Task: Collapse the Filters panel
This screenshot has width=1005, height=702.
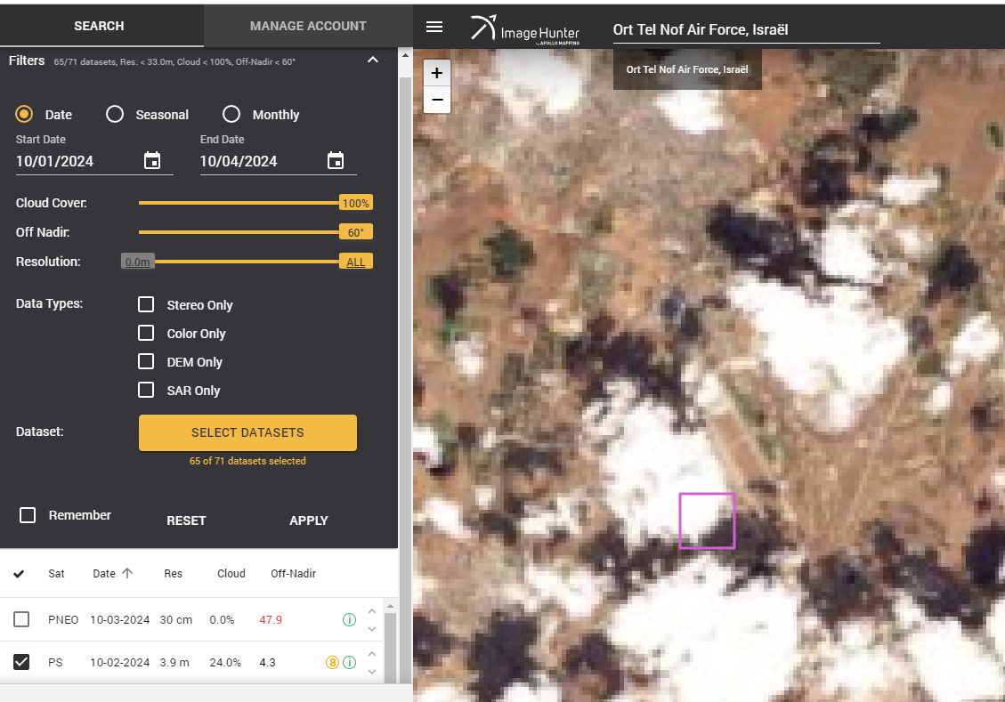Action: (373, 60)
